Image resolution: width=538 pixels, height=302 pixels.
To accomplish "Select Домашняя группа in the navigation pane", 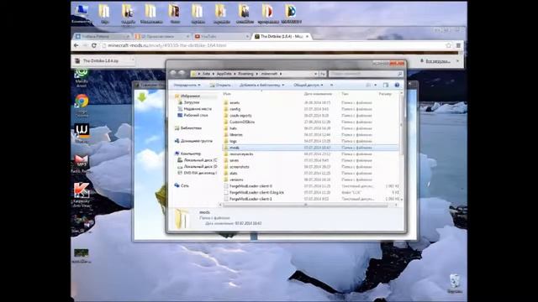I will click(x=193, y=141).
